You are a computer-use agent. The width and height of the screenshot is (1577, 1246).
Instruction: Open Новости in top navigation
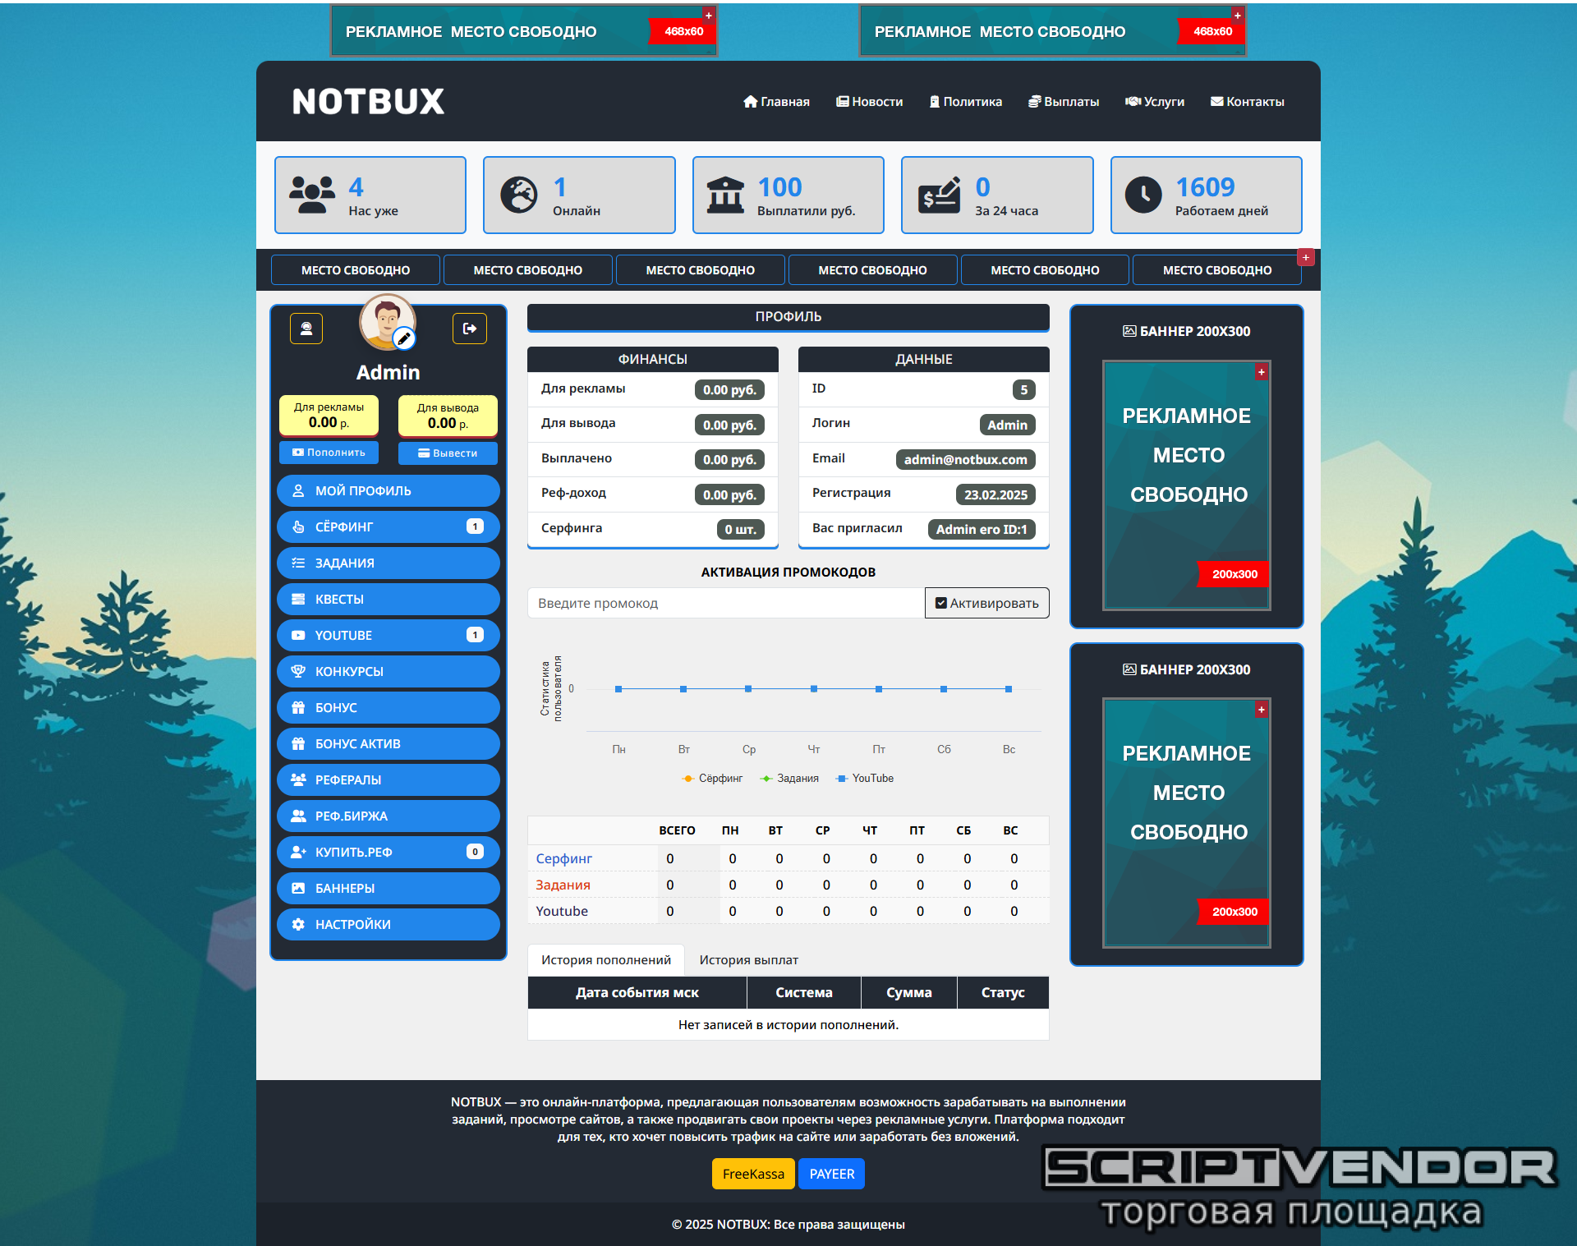point(870,102)
